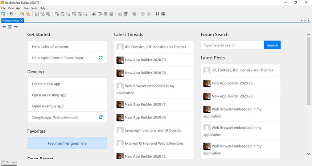This screenshot has width=312, height=166.
Task: Open Web Browser embedded thread under Latest Threads
Action: [x=154, y=89]
